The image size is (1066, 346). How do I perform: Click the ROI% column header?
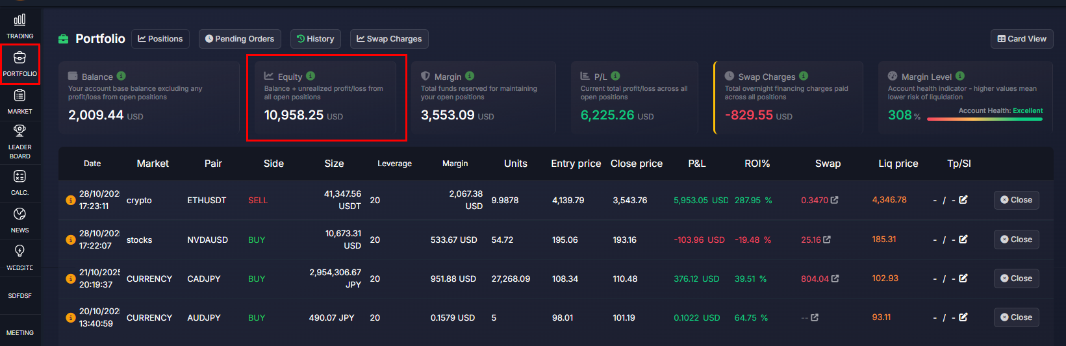pos(757,164)
